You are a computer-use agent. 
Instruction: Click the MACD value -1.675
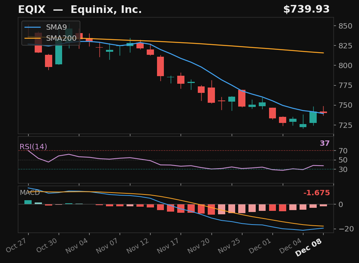[316, 193]
